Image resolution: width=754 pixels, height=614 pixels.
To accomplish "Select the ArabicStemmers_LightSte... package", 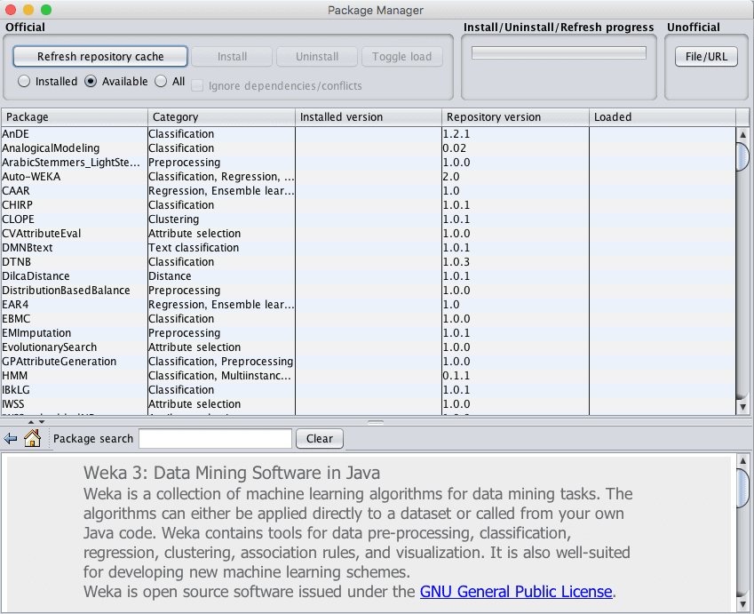I will [x=369, y=162].
